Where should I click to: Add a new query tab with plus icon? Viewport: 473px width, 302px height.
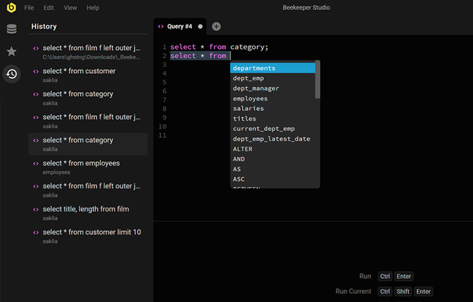pyautogui.click(x=216, y=26)
